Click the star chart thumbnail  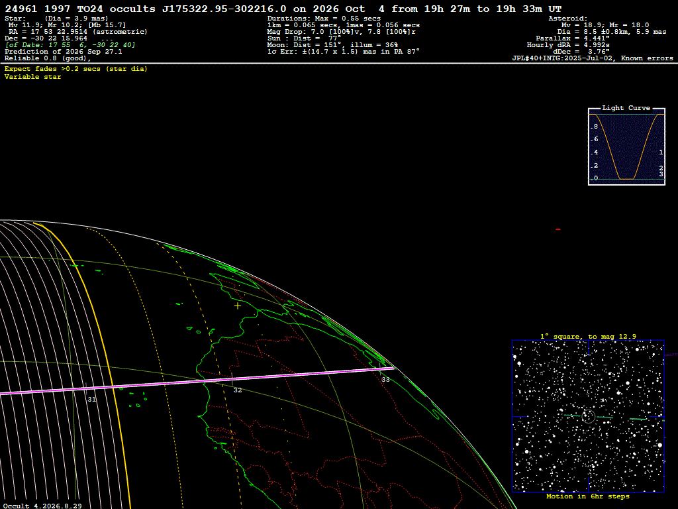point(588,416)
